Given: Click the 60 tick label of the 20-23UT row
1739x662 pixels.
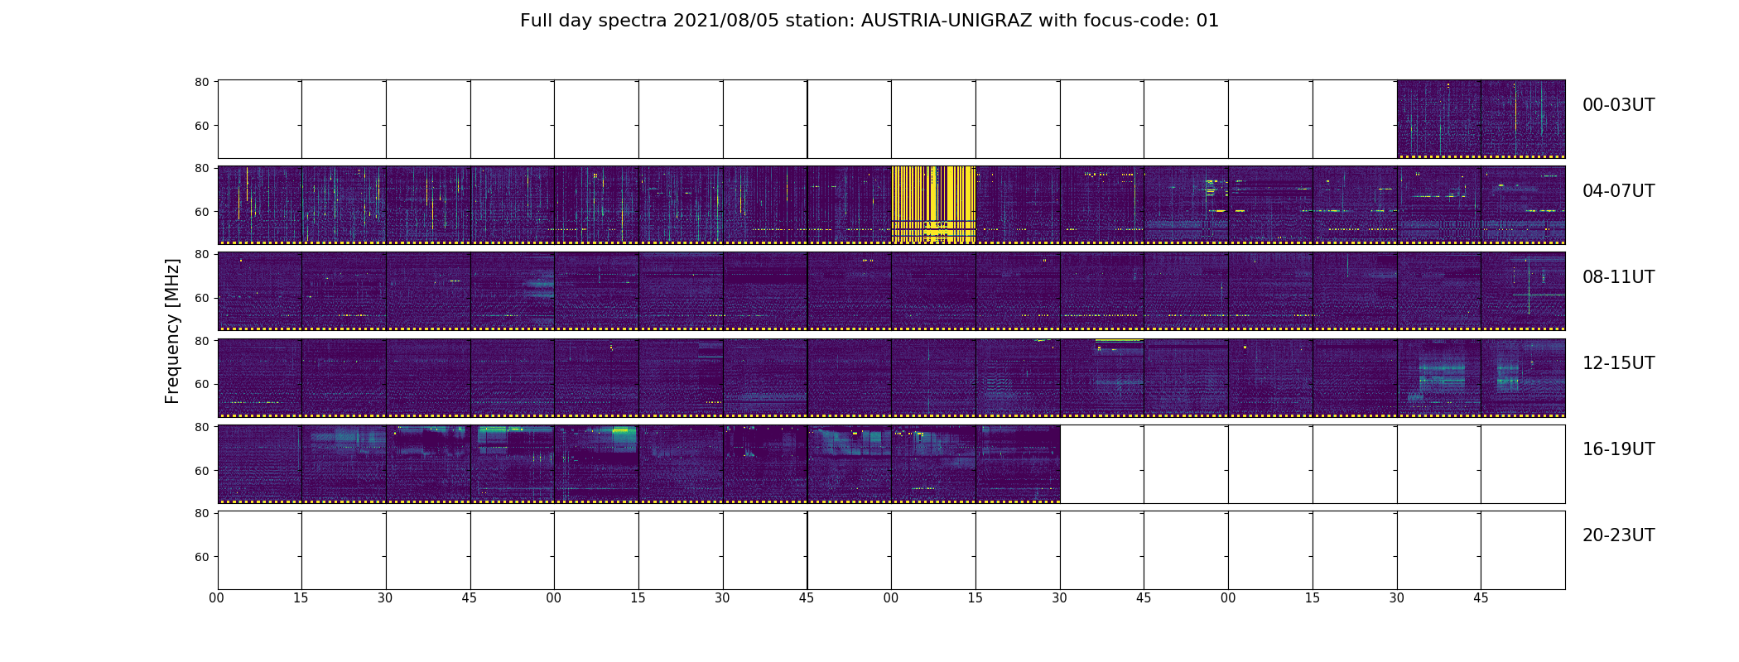Looking at the screenshot, I should 201,557.
